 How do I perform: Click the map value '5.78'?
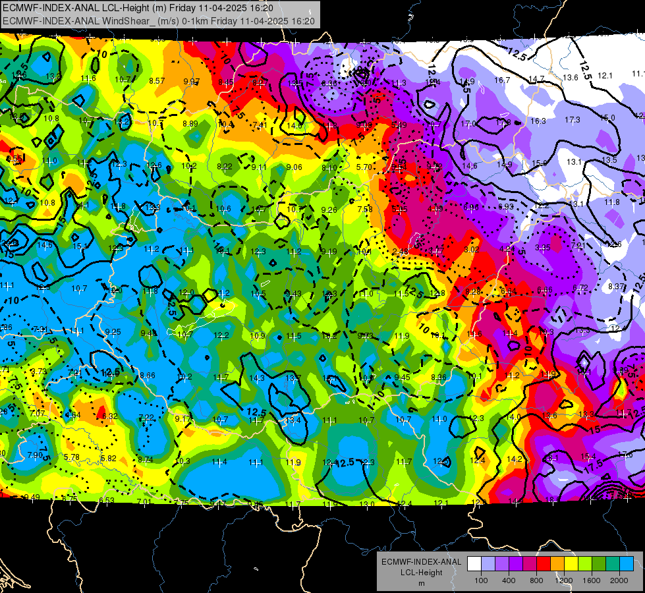point(72,457)
